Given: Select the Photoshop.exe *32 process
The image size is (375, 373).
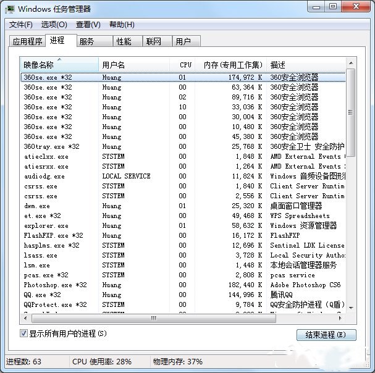Looking at the screenshot, I should [x=183, y=285].
